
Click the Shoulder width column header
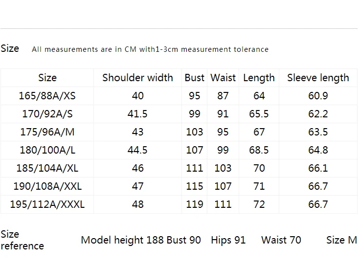[x=137, y=78]
